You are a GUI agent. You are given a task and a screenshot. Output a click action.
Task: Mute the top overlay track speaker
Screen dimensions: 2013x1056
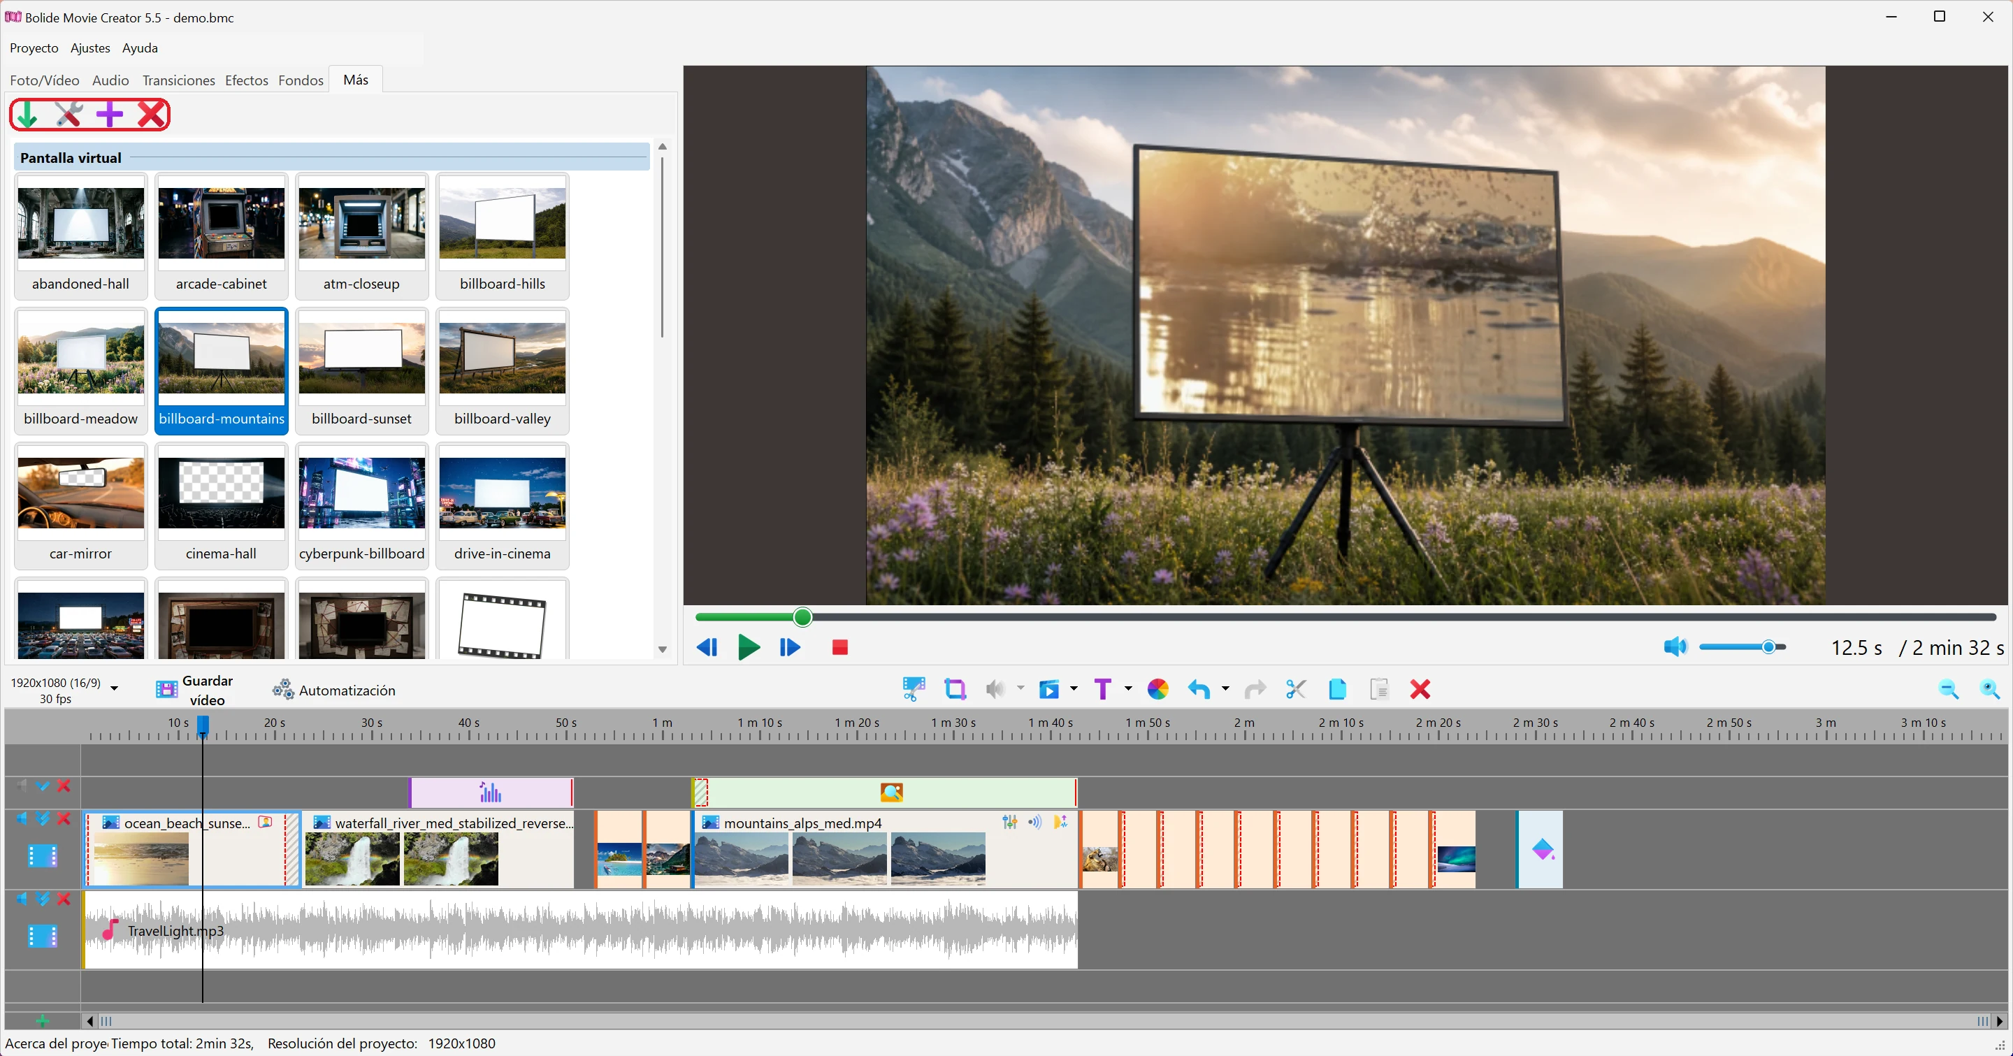tap(22, 786)
